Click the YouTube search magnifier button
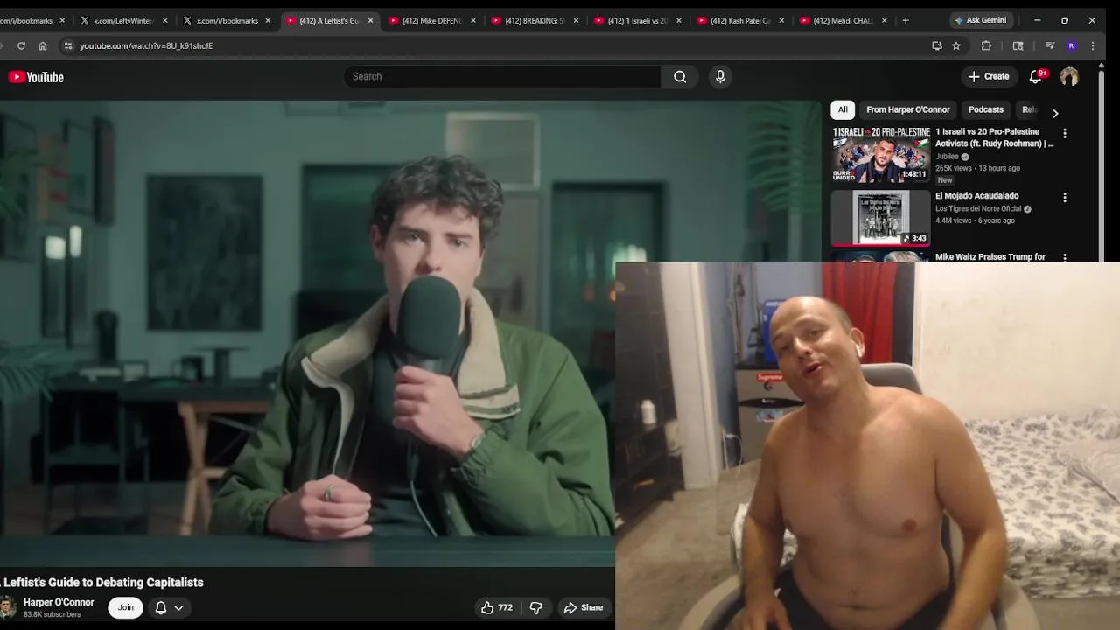 pos(680,76)
